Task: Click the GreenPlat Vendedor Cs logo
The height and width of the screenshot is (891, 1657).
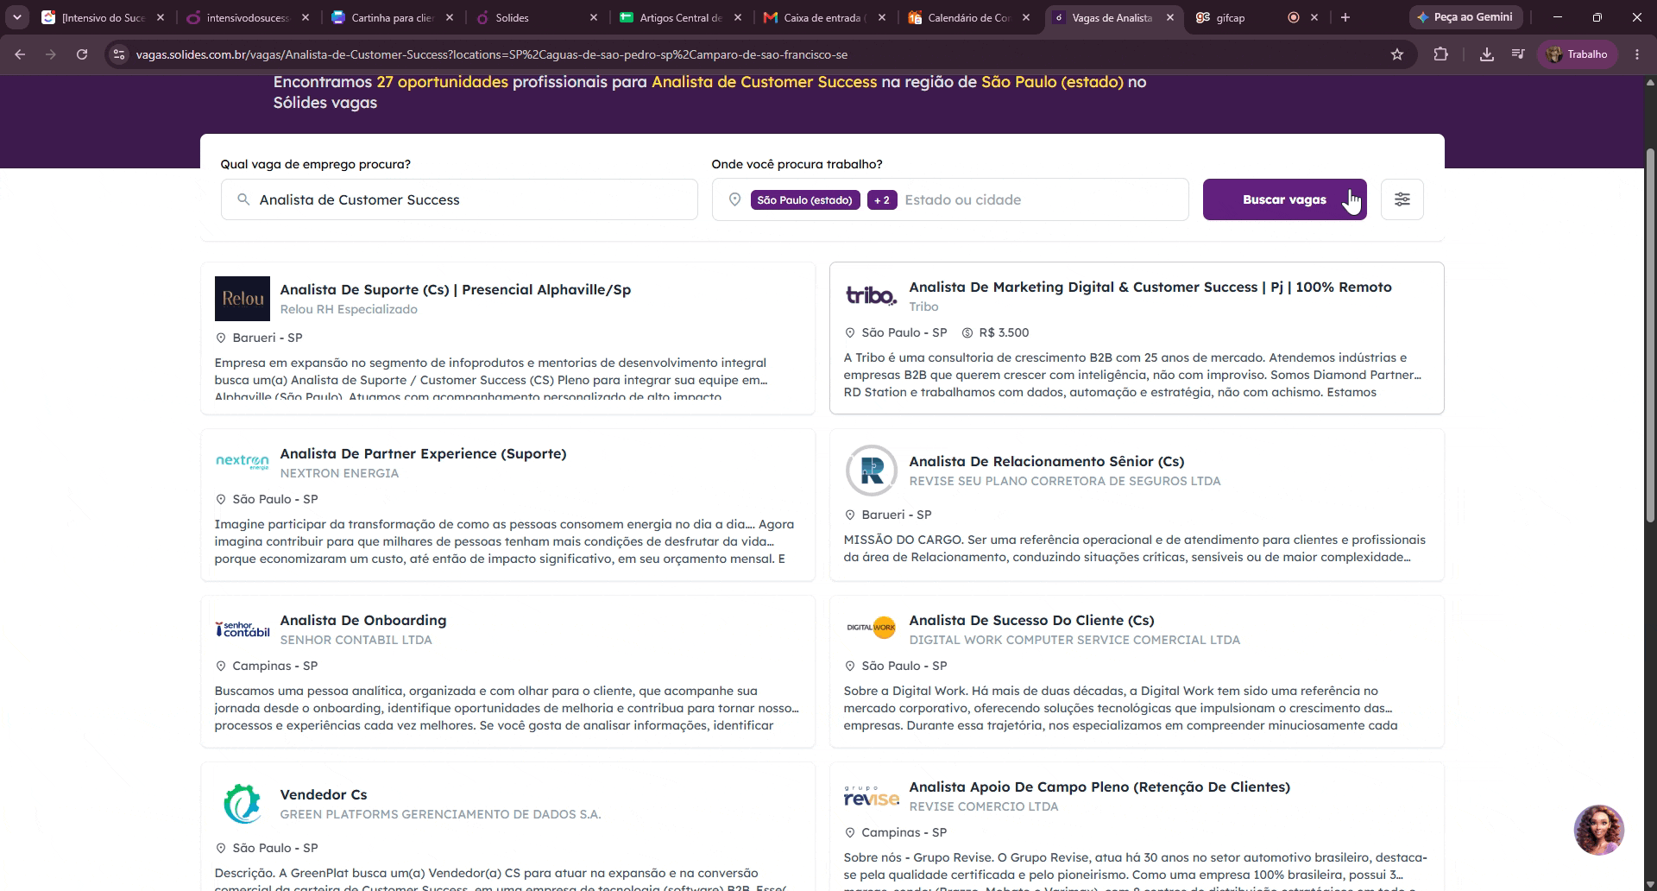Action: (x=243, y=804)
